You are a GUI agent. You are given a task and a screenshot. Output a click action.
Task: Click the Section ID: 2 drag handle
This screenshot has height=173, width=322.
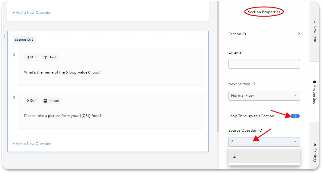click(4, 37)
